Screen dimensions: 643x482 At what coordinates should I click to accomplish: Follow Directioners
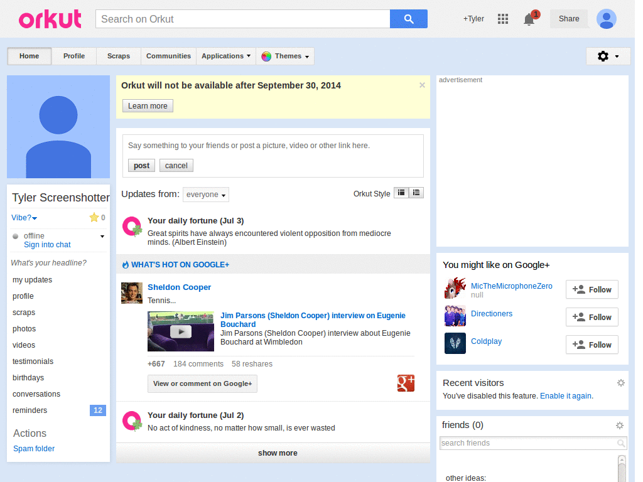click(x=592, y=317)
